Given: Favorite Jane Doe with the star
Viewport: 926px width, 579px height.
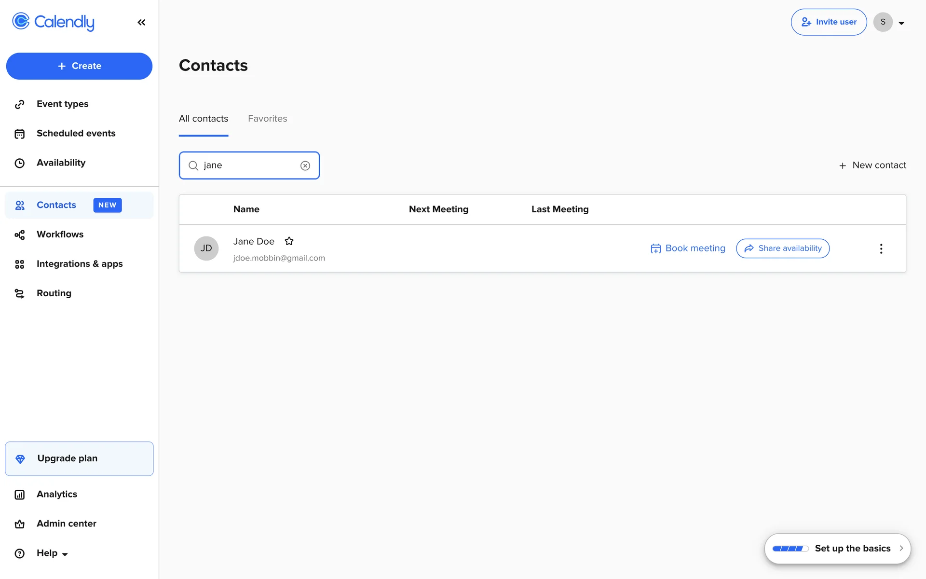Looking at the screenshot, I should [289, 241].
